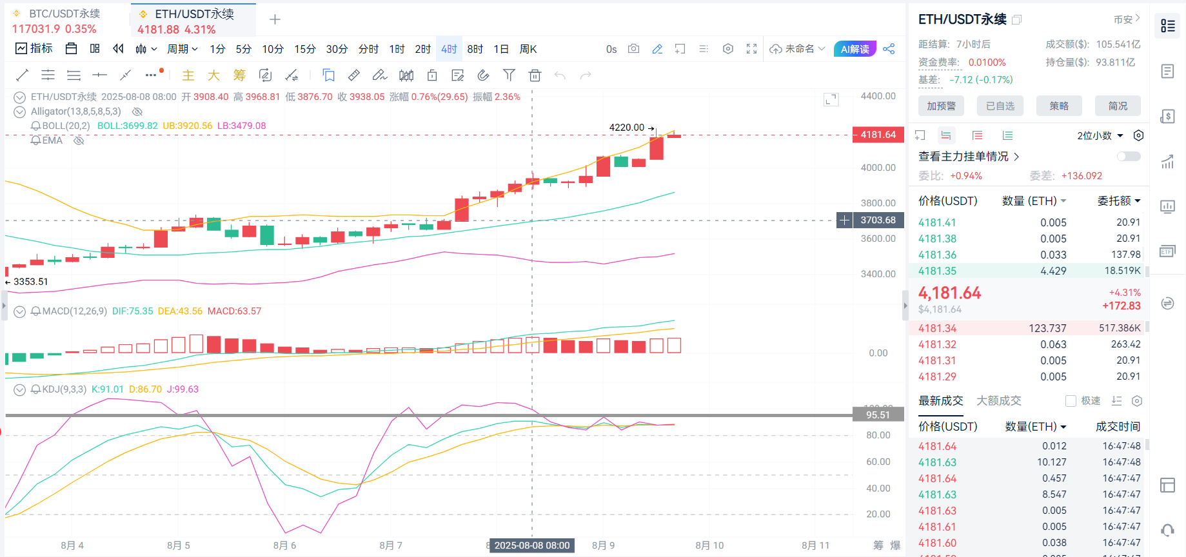Click BOLL indicator alert bell

pyautogui.click(x=36, y=126)
